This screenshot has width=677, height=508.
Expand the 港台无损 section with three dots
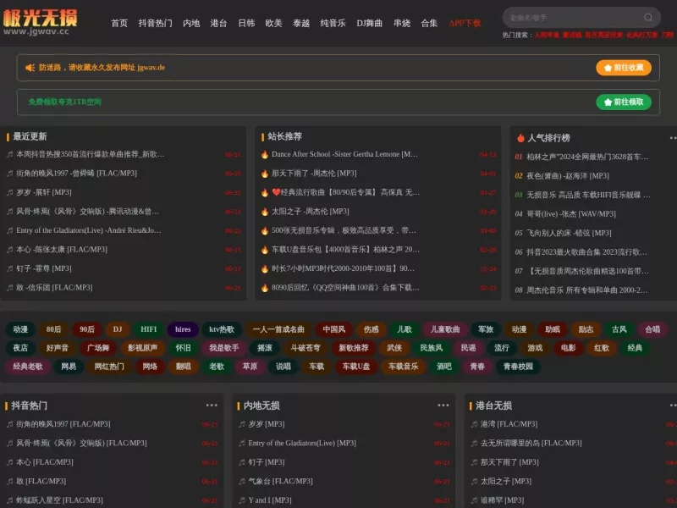pyautogui.click(x=673, y=406)
